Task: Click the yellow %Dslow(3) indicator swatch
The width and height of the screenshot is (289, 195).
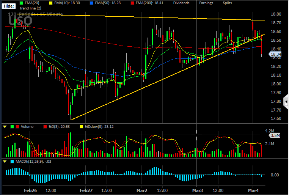Action: point(82,127)
